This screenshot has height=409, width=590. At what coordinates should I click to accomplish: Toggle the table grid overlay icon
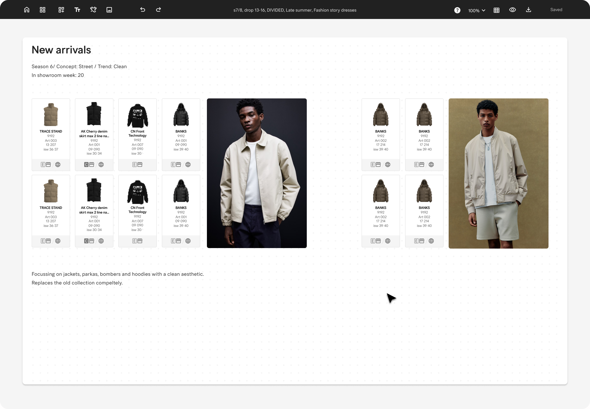(496, 10)
